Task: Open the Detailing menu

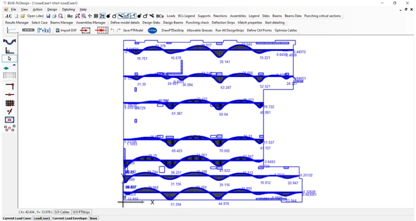Action: (x=68, y=9)
